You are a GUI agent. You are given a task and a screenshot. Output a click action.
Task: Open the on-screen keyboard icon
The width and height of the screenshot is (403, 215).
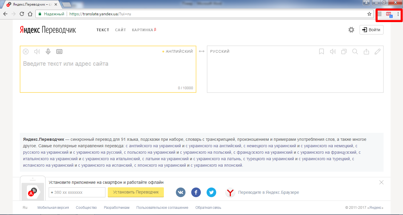point(59,52)
